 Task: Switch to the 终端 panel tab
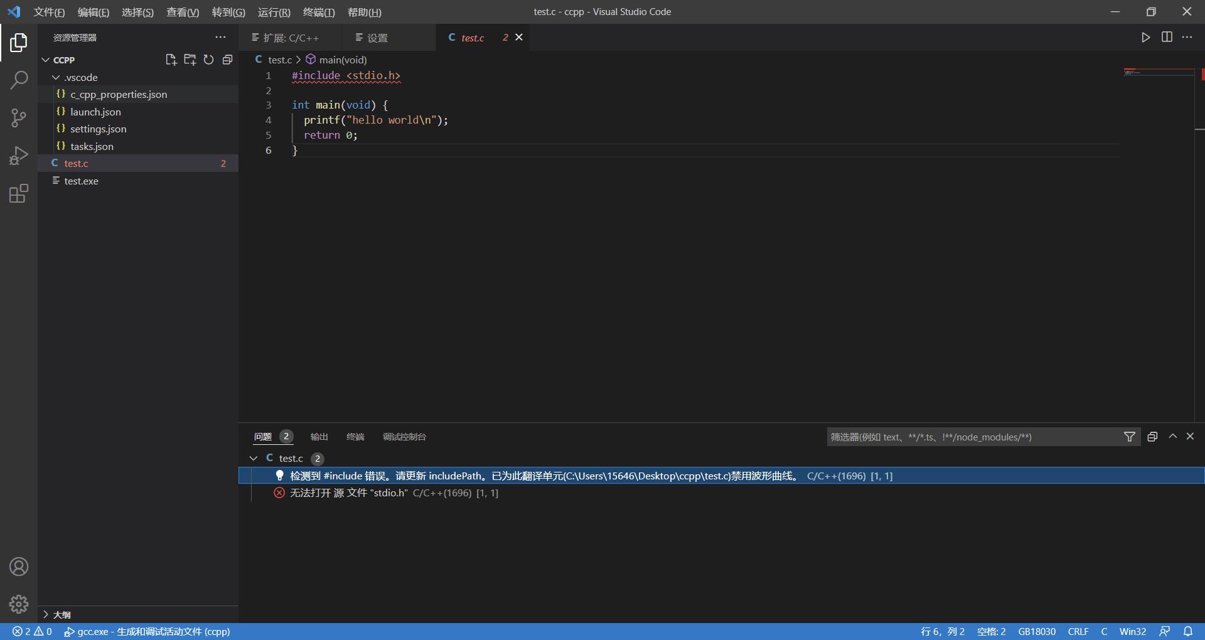pyautogui.click(x=355, y=437)
